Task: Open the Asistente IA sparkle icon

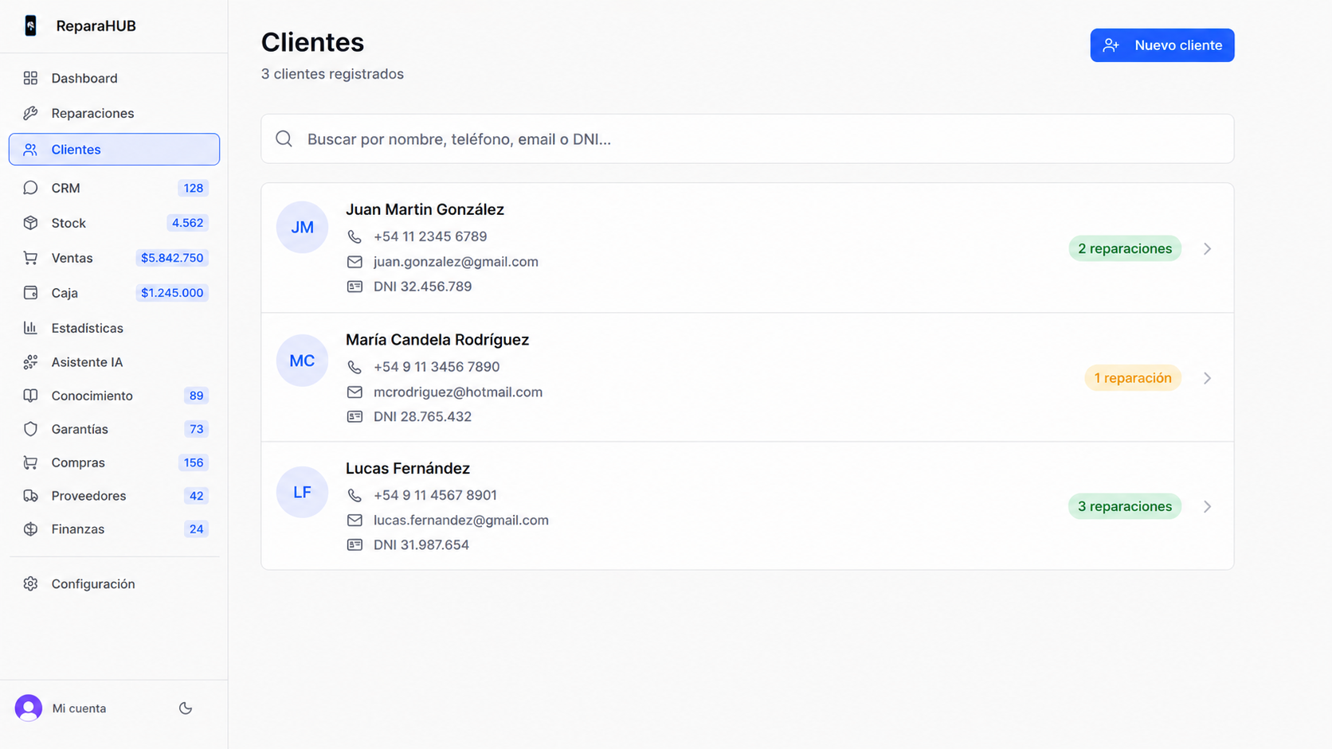Action: point(30,362)
